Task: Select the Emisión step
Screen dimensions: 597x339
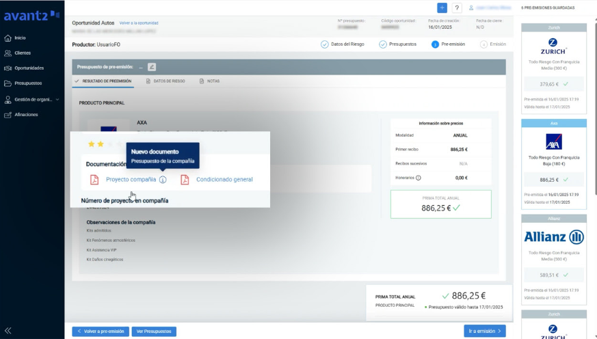Action: tap(493, 44)
